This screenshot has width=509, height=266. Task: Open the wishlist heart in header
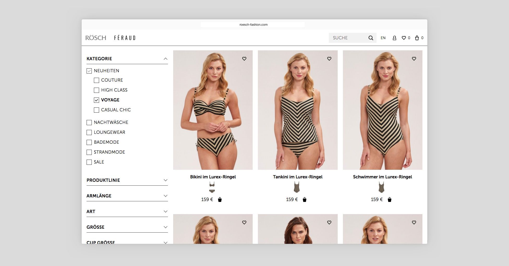point(404,38)
